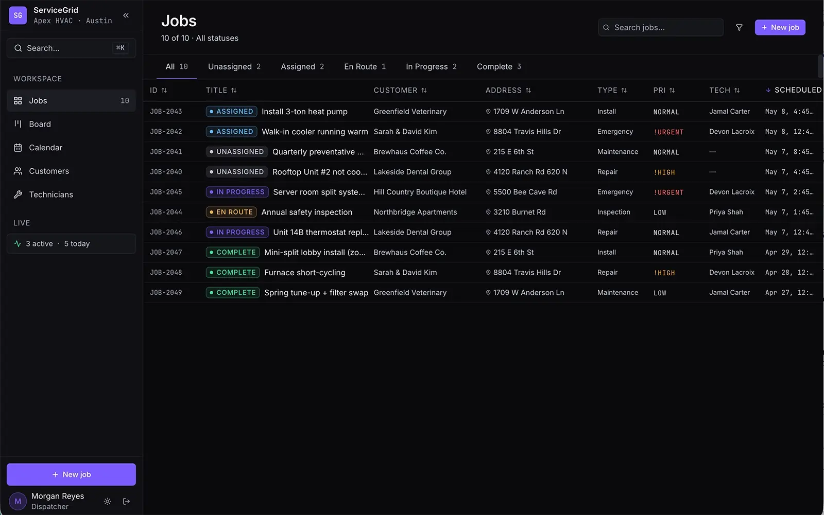Screen dimensions: 824x515
Task: Click location pin for 3210 Burnet Rd
Action: pyautogui.click(x=488, y=212)
